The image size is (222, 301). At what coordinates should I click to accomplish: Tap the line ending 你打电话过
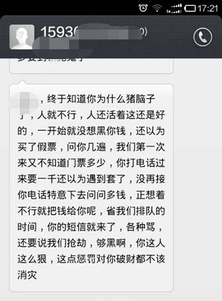coord(92,163)
